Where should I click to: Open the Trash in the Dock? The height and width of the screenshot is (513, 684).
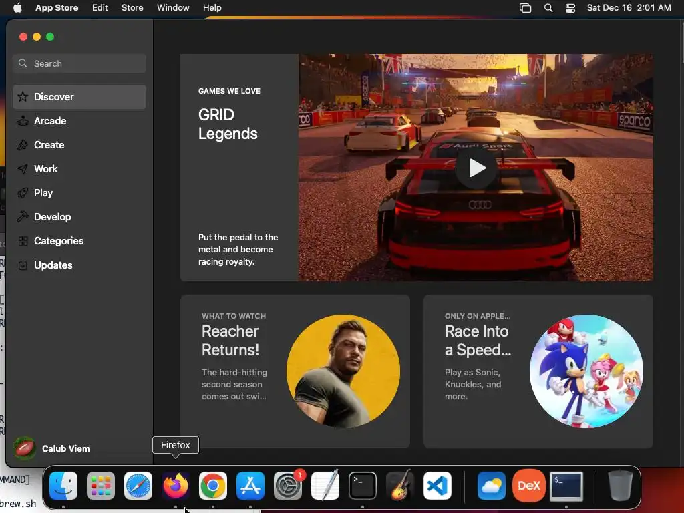tap(620, 486)
